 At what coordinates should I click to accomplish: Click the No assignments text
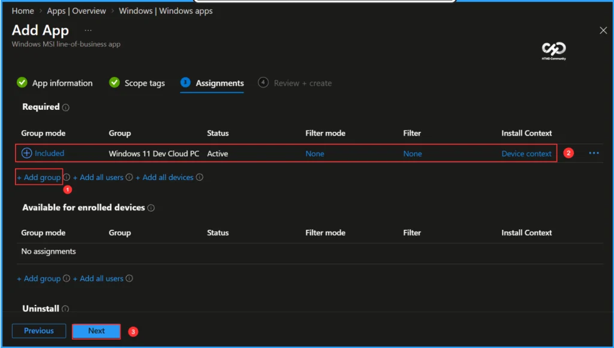(x=49, y=251)
